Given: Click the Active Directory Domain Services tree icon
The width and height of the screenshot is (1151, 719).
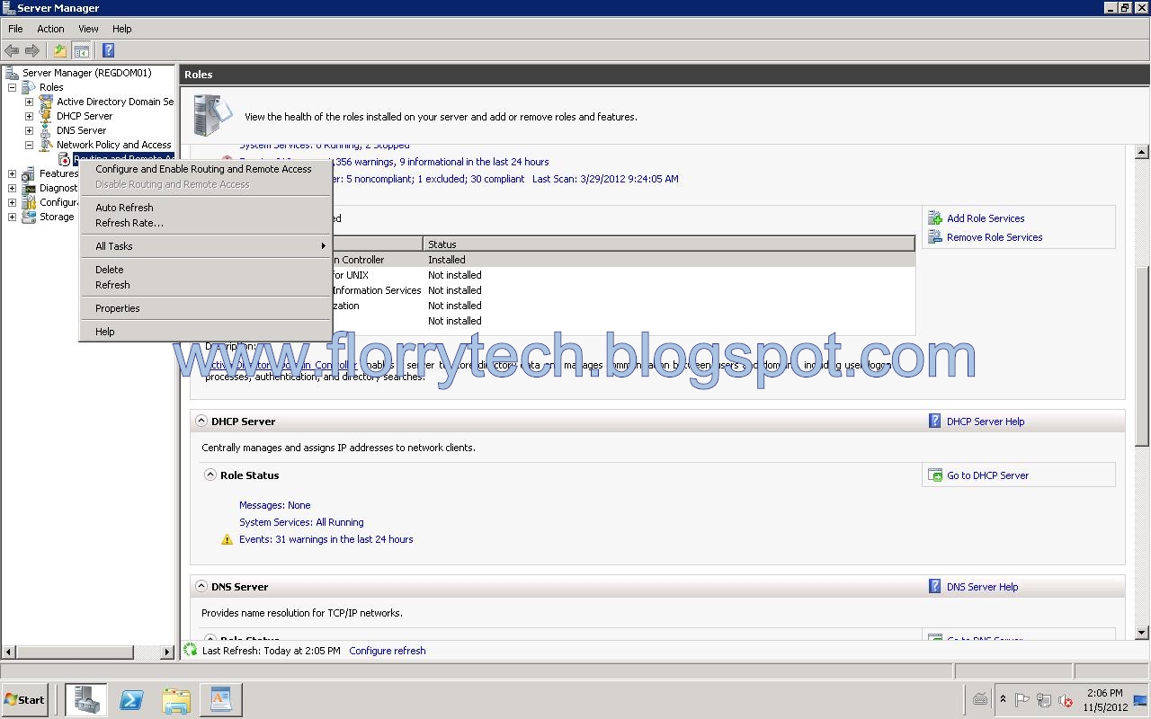Looking at the screenshot, I should point(46,102).
